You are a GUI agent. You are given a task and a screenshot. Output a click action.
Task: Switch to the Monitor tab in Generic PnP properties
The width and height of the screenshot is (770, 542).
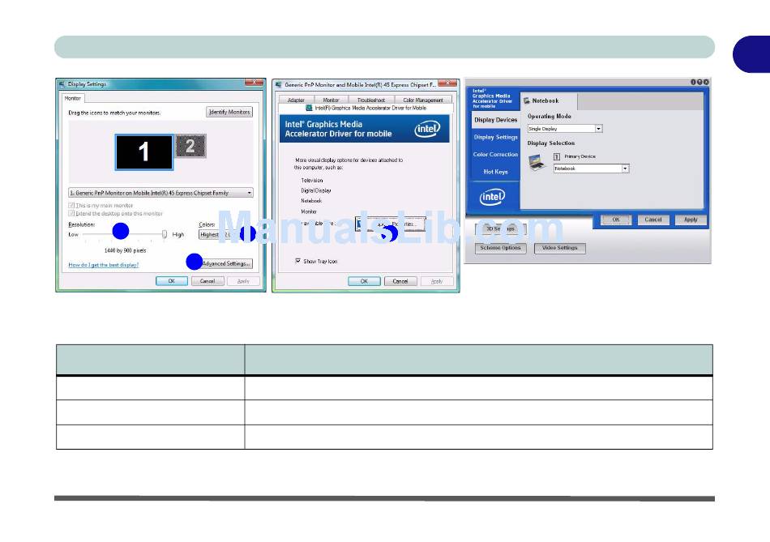tap(331, 100)
